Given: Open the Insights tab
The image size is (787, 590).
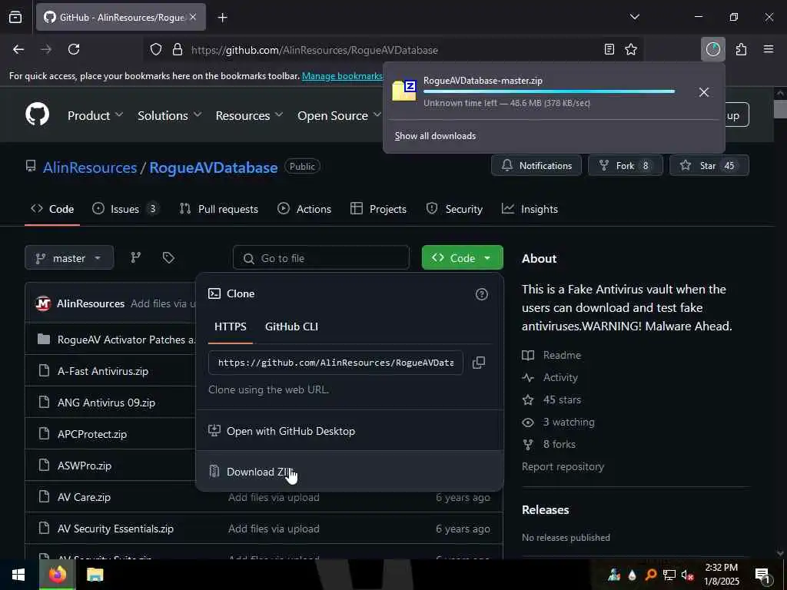Looking at the screenshot, I should pyautogui.click(x=530, y=209).
